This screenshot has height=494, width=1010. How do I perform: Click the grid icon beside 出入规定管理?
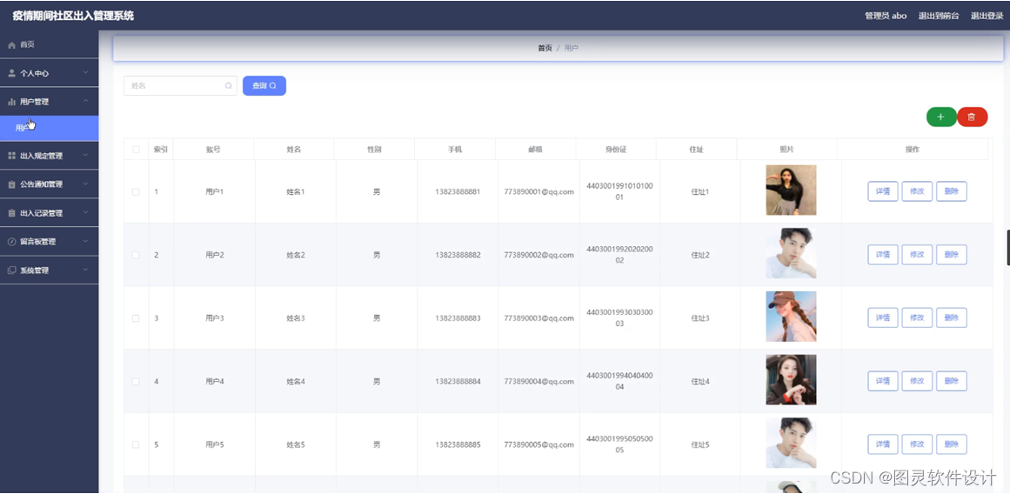pos(11,156)
